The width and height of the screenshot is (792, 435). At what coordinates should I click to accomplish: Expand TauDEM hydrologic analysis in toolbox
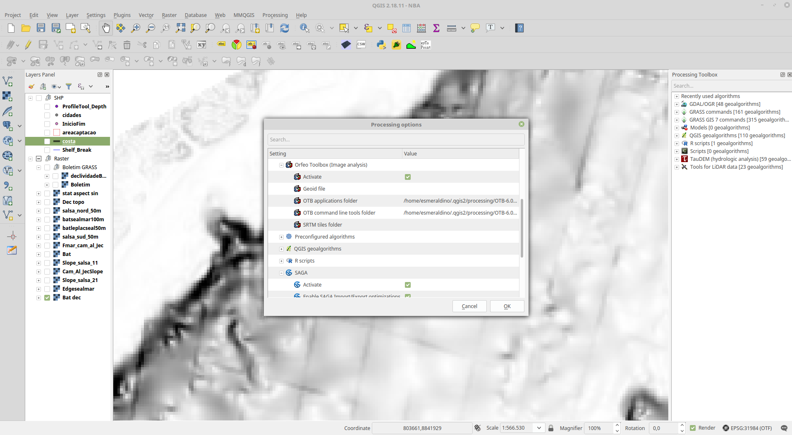[677, 159]
